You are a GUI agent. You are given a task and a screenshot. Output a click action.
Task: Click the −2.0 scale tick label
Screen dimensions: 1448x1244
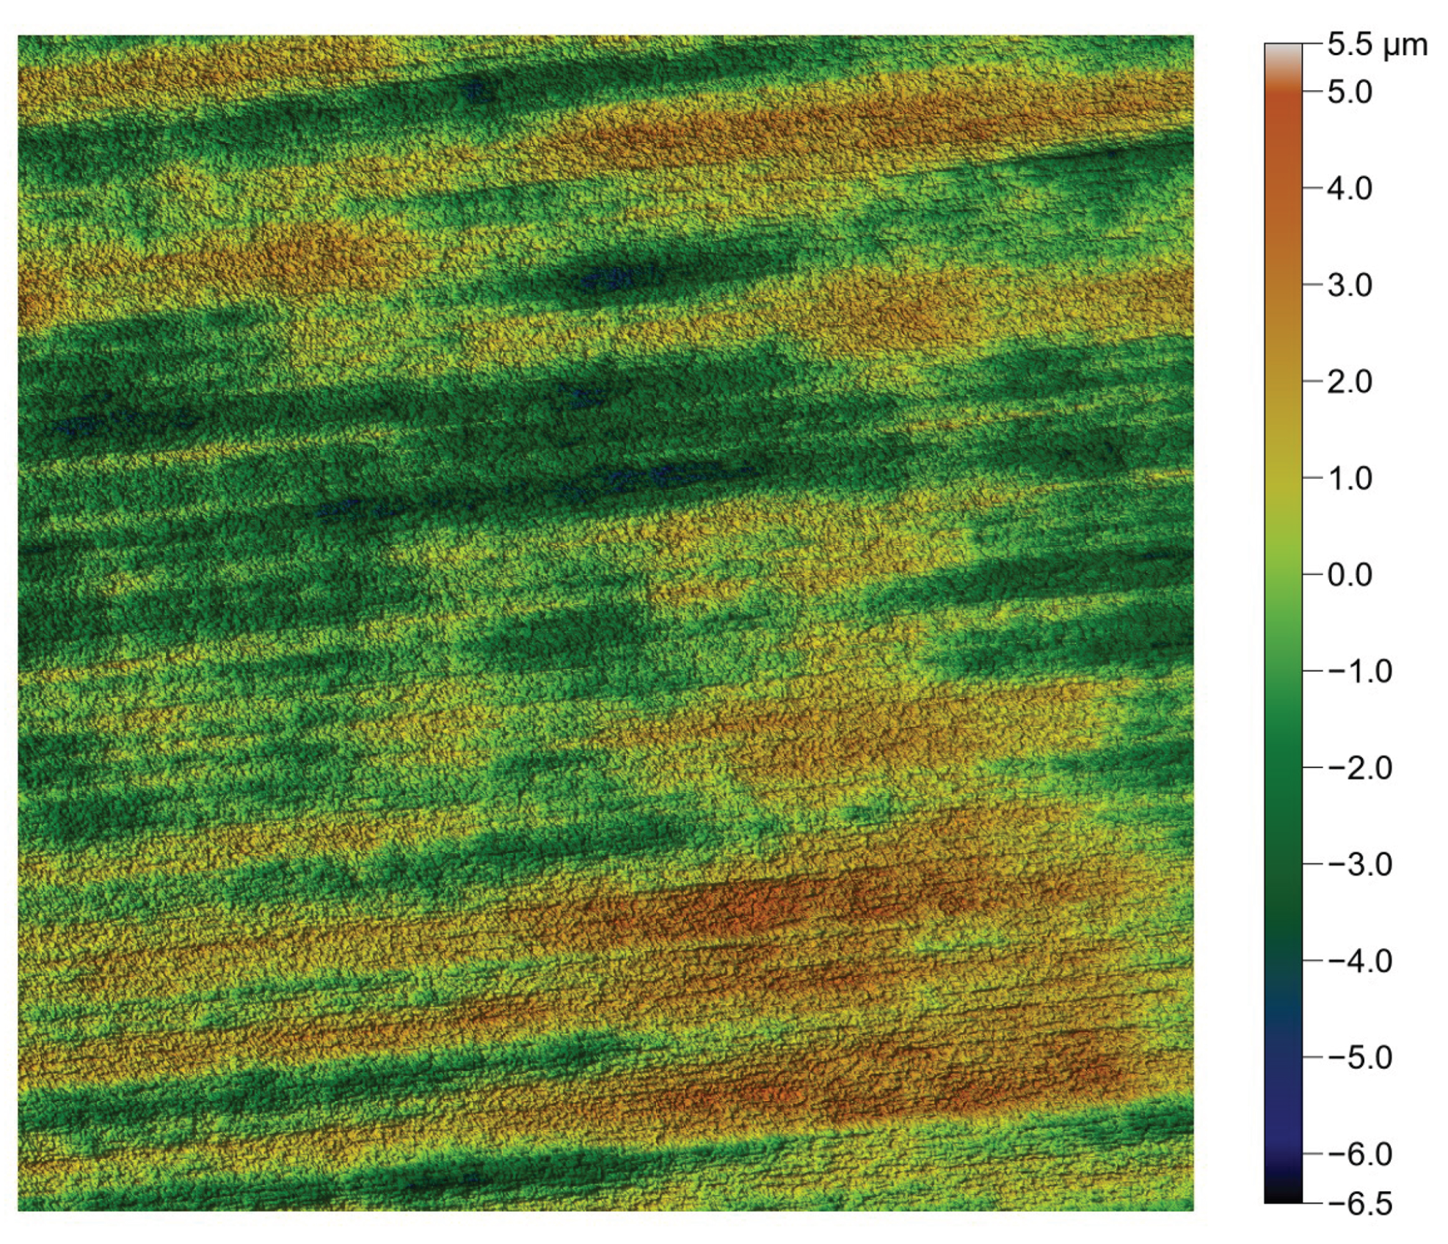click(x=1359, y=769)
